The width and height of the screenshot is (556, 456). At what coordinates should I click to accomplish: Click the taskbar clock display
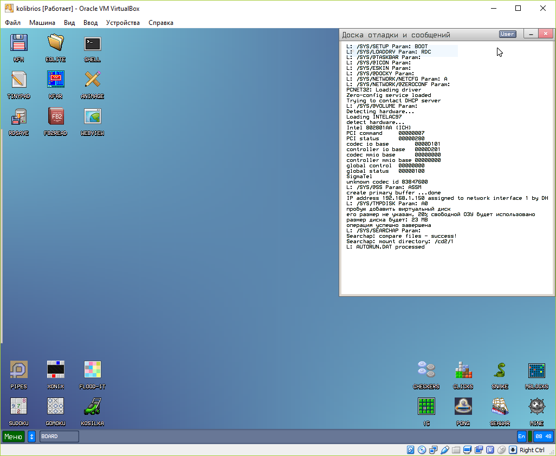click(543, 437)
